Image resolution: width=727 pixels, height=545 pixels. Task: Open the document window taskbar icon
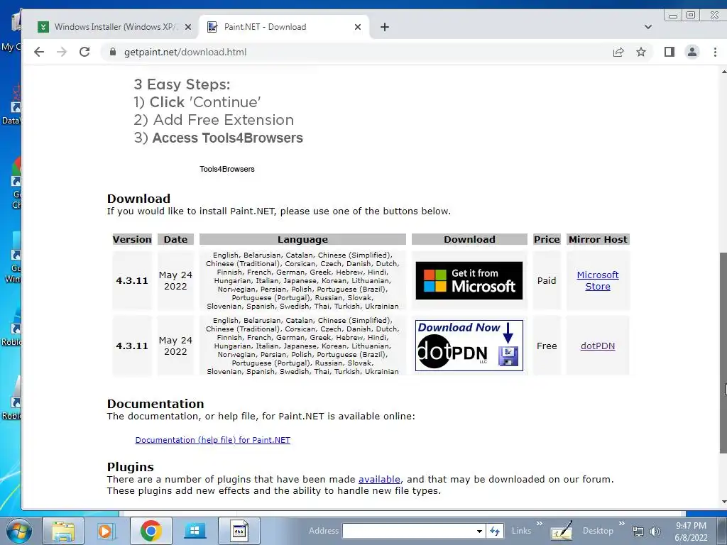click(239, 531)
